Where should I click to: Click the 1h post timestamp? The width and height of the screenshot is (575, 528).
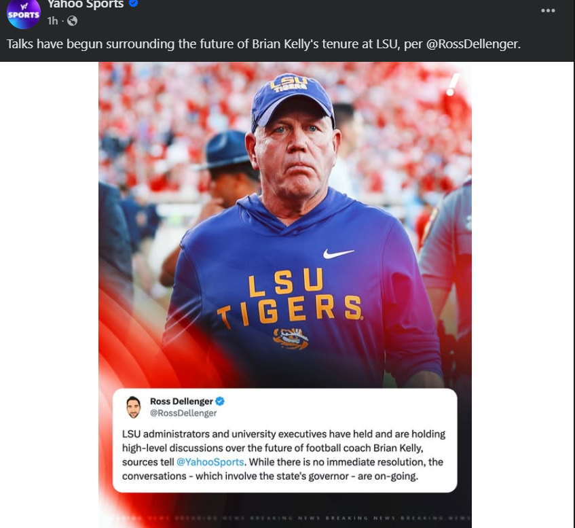coord(52,21)
